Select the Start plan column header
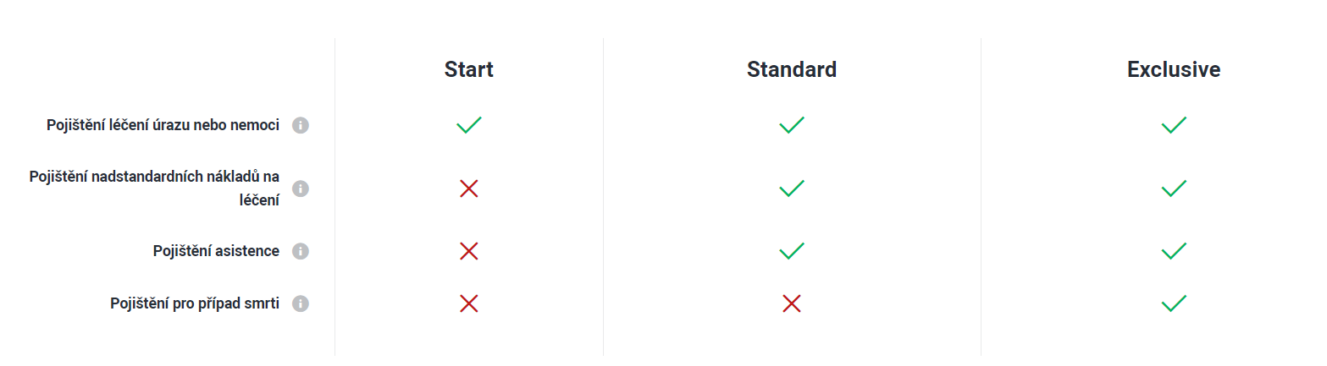This screenshot has width=1327, height=366. 469,69
